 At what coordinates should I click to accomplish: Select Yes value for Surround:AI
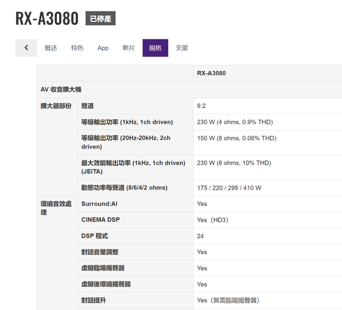[x=202, y=204]
